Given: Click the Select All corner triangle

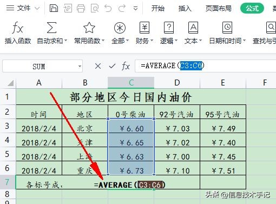Looking at the screenshot, I should point(11,83).
